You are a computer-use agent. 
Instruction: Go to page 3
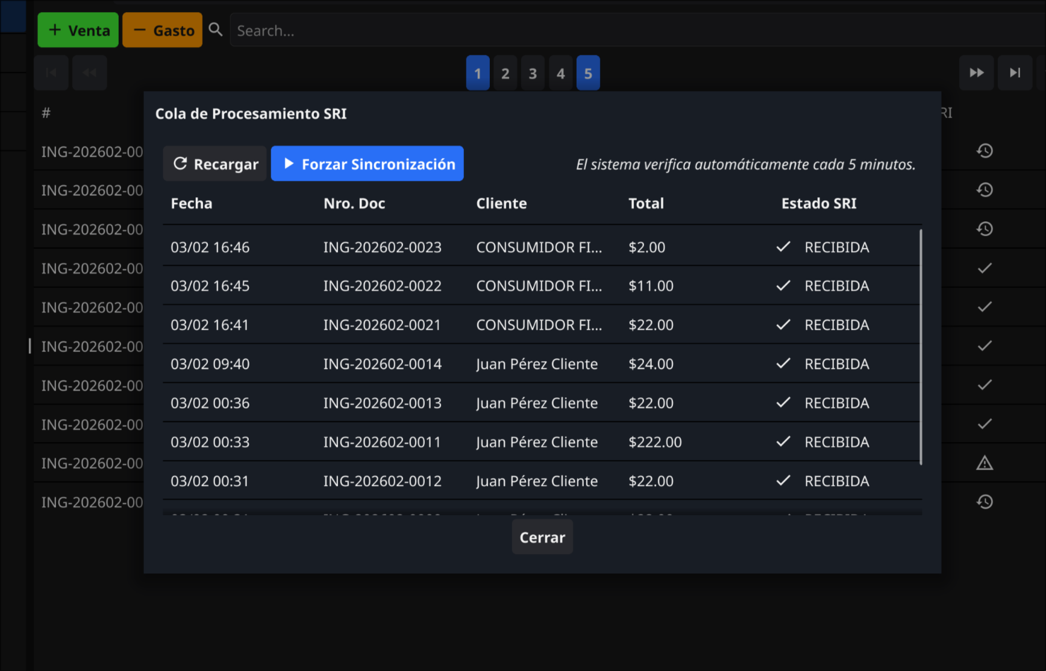pyautogui.click(x=533, y=74)
